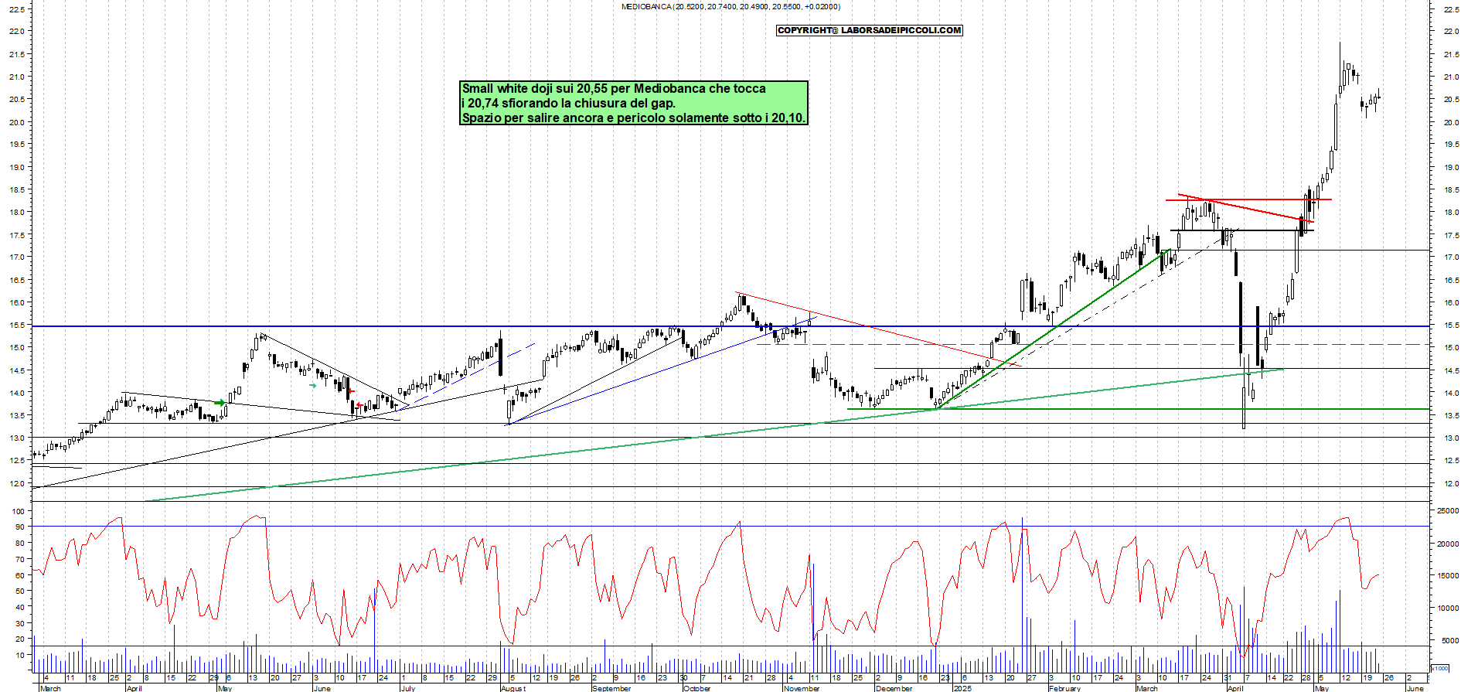Click the 15000 volume scale label
Viewport: 1461px width, 692px height.
[x=1448, y=576]
